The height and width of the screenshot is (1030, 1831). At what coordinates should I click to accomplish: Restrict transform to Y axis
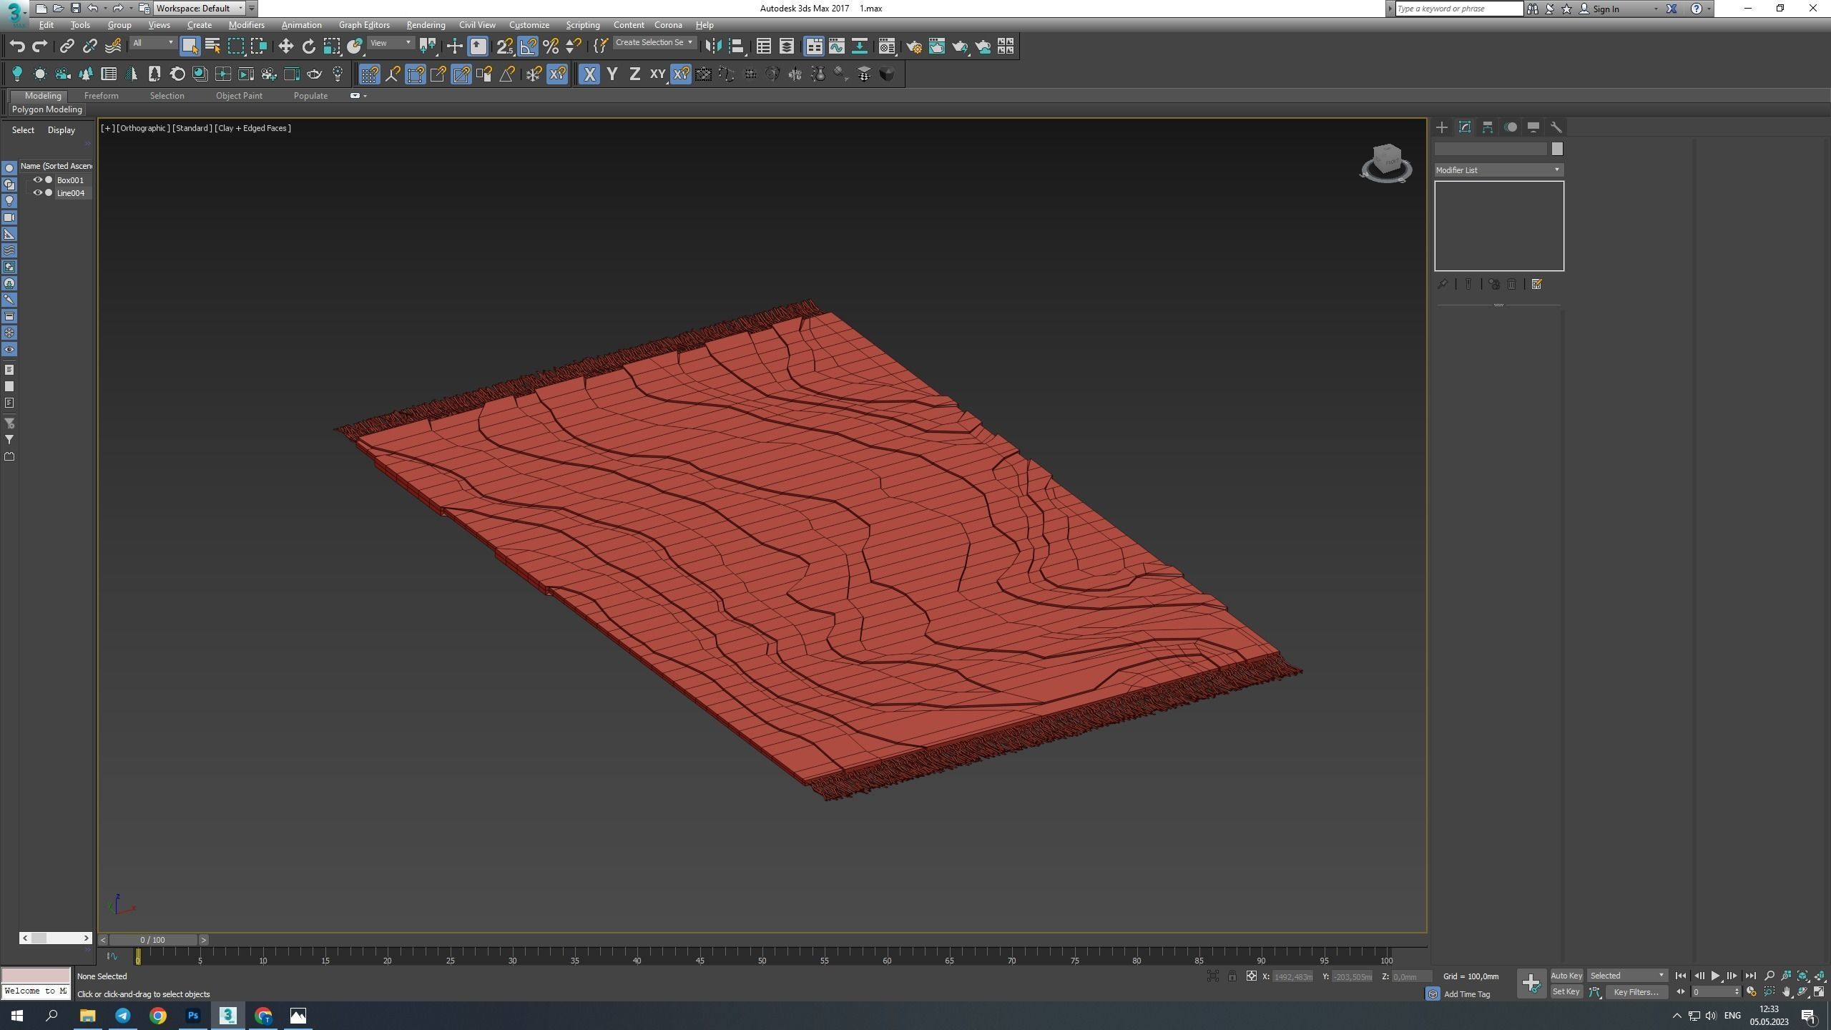(612, 74)
